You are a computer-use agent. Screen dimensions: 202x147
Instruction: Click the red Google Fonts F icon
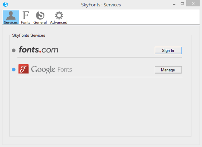point(23,69)
